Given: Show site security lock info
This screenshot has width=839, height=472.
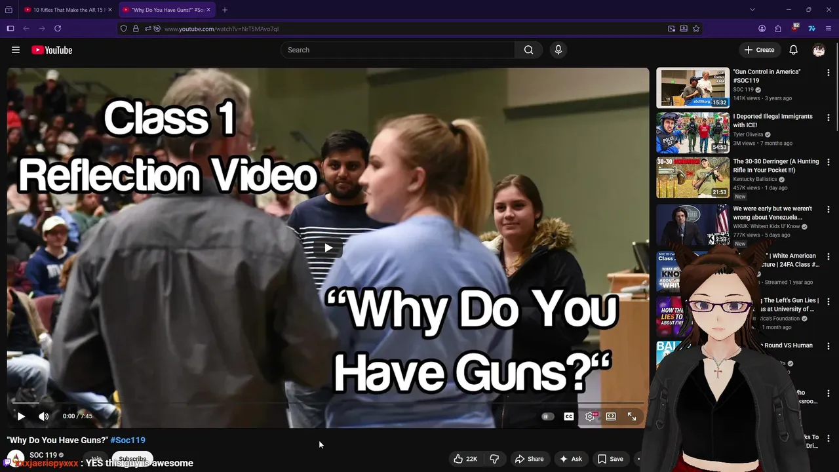Looking at the screenshot, I should [136, 29].
